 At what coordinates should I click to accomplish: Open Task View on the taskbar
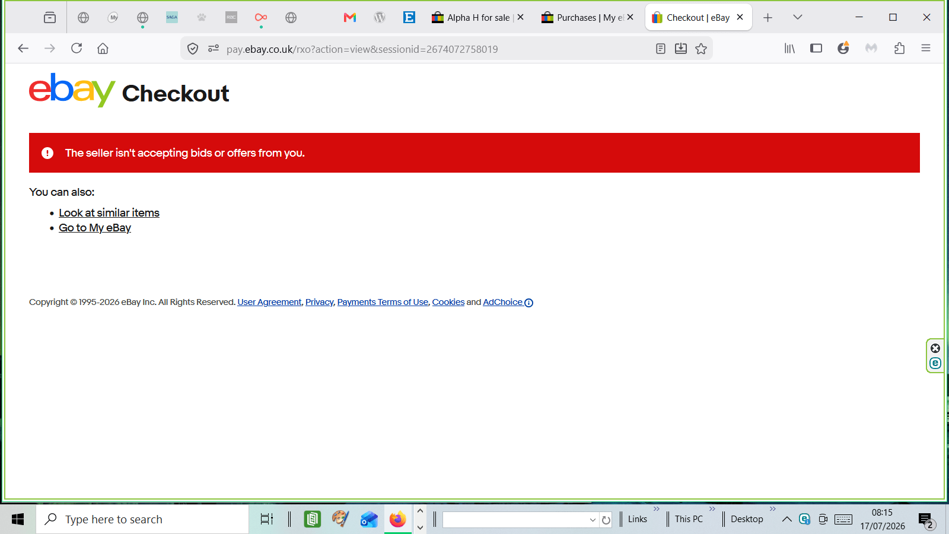(267, 519)
